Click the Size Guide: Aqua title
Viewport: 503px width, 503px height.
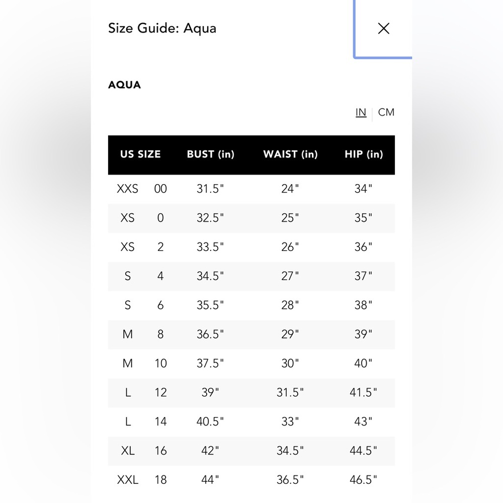point(162,29)
